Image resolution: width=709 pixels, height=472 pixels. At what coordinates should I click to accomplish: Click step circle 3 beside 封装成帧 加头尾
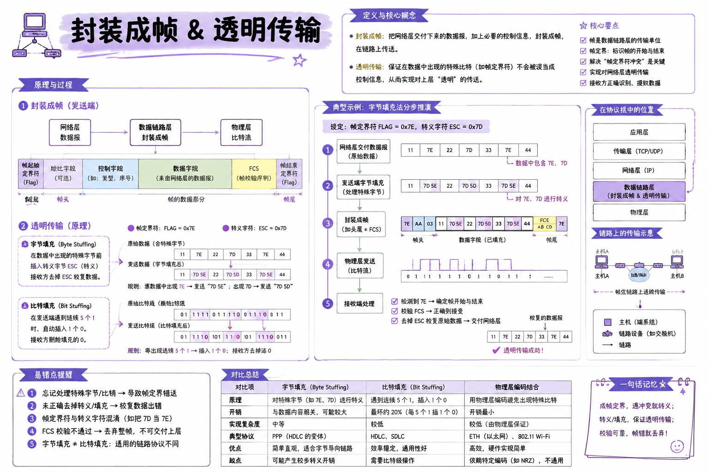pyautogui.click(x=328, y=223)
